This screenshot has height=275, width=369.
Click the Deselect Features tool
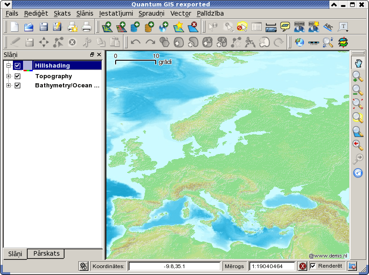(x=242, y=27)
